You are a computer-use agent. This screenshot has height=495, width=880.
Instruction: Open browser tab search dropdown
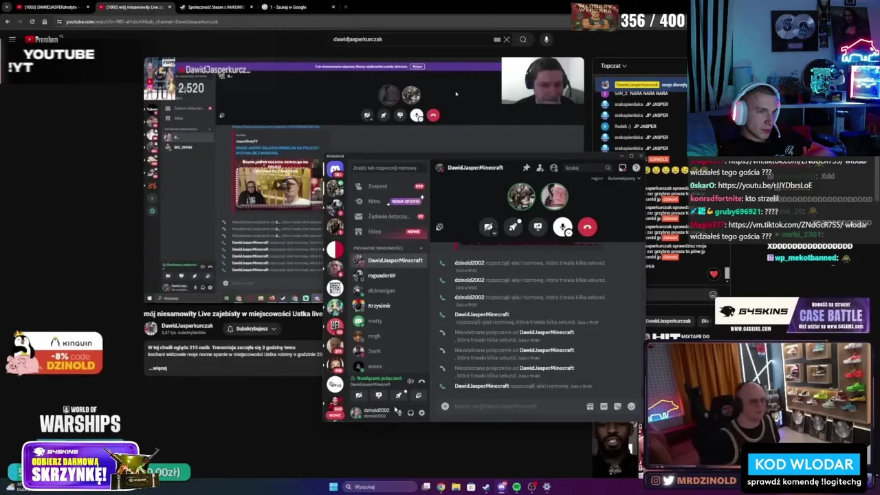[x=7, y=7]
